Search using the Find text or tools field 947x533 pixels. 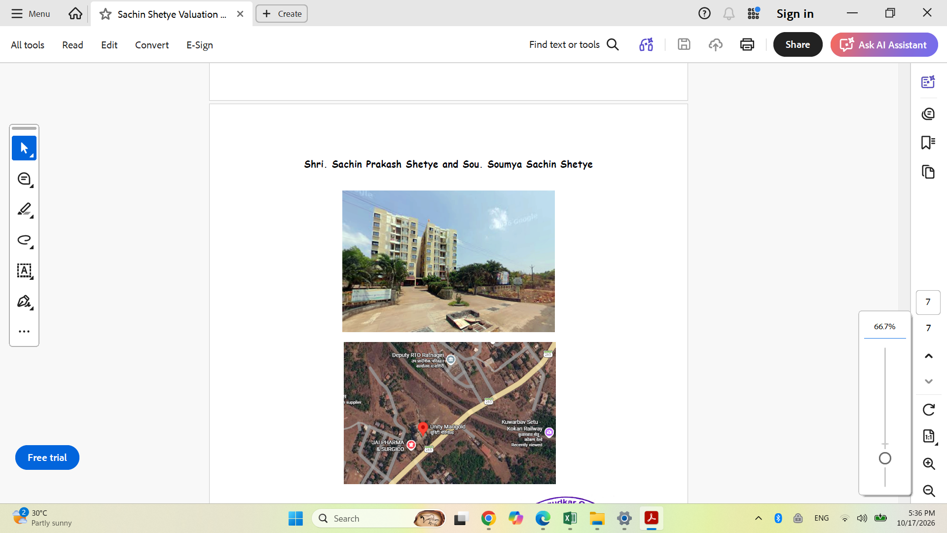point(574,44)
